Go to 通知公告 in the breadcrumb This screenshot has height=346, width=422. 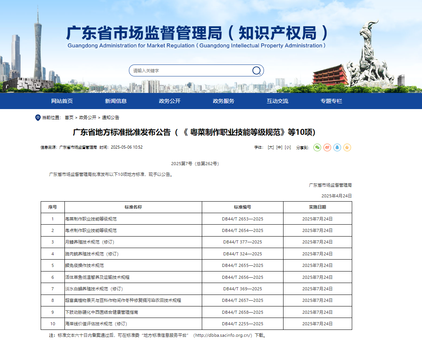coord(110,118)
